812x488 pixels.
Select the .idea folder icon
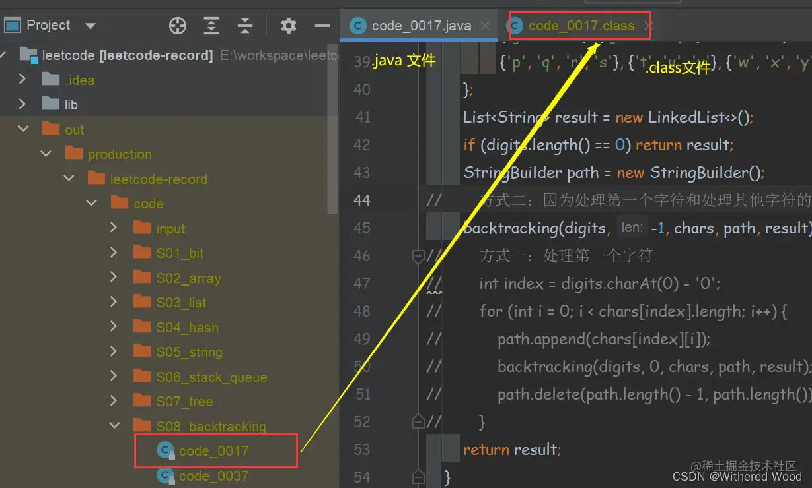51,79
